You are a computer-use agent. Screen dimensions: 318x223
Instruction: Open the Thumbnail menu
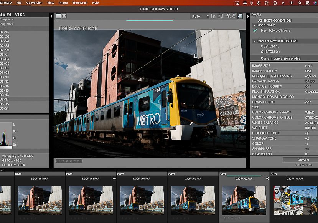tap(80, 3)
